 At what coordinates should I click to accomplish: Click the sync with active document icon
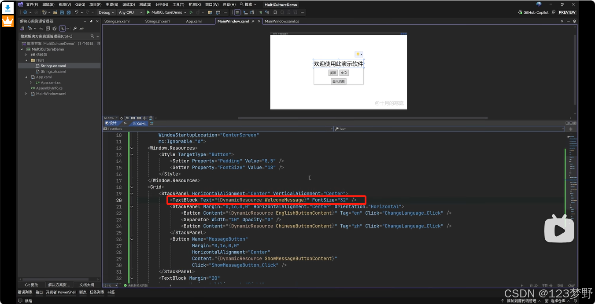[41, 28]
